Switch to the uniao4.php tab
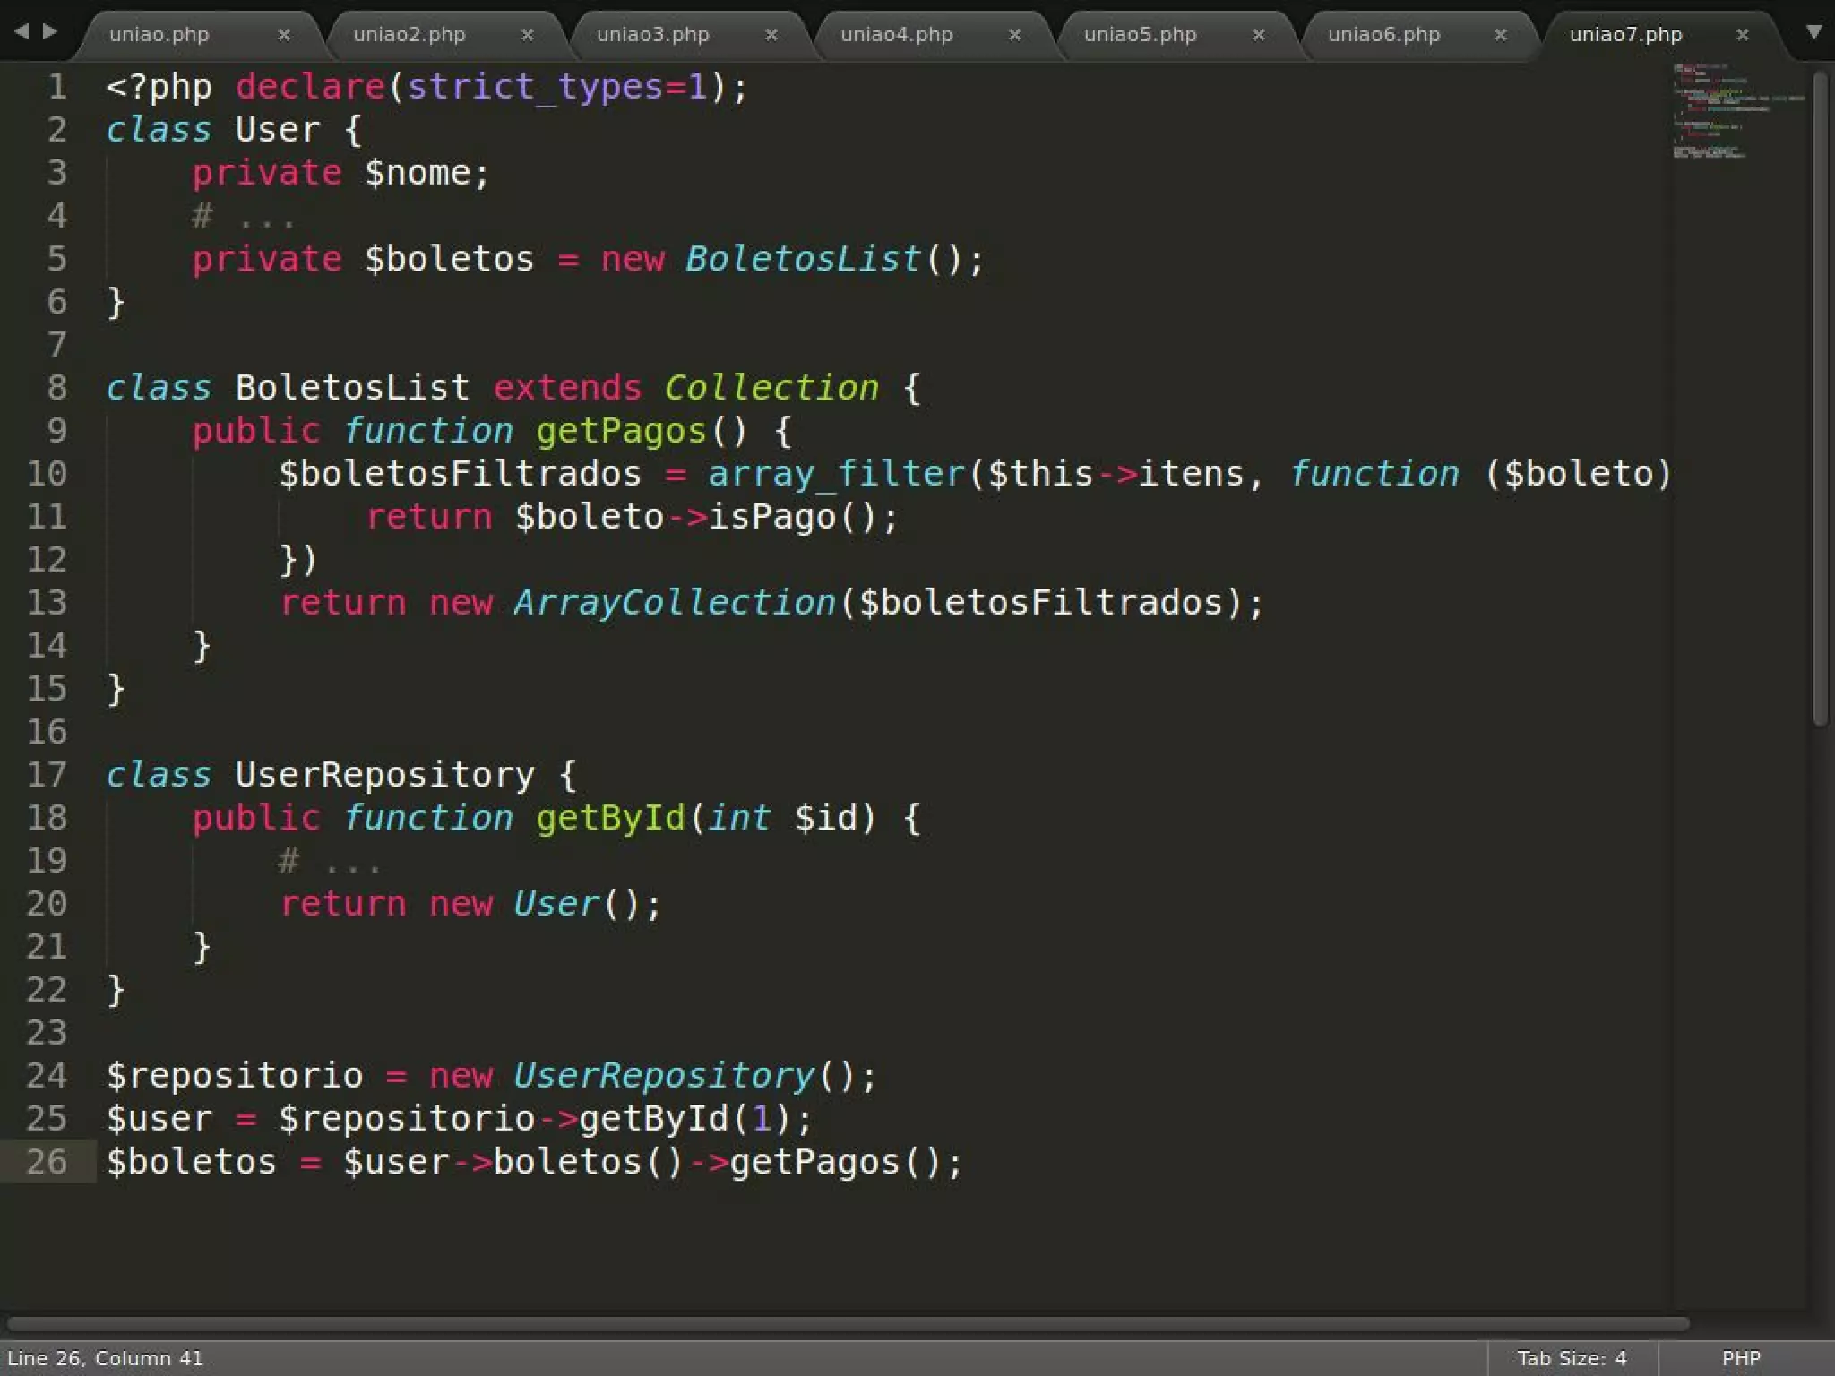Viewport: 1835px width, 1376px height. pos(896,35)
